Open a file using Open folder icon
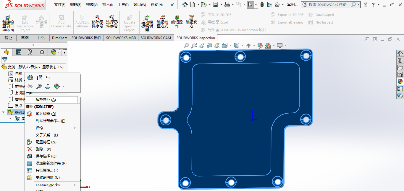The image size is (404, 191). click(204, 5)
